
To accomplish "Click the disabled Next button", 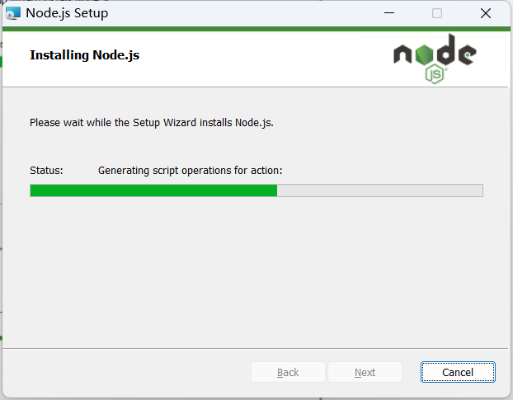I will coord(365,372).
